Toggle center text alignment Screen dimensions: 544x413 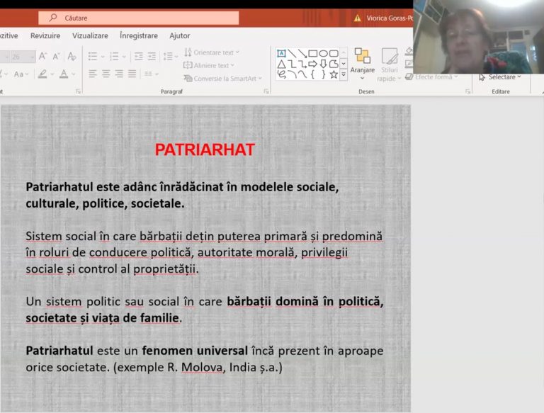[106, 74]
